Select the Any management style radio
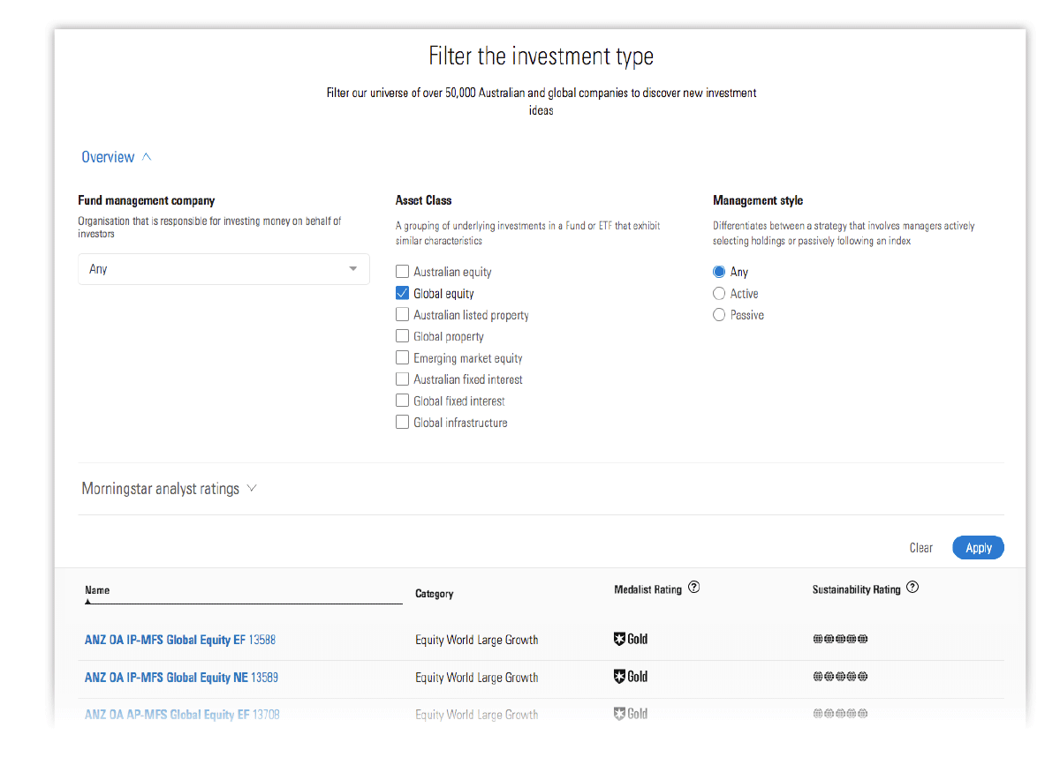Screen dimensions: 1060x780 tap(719, 272)
